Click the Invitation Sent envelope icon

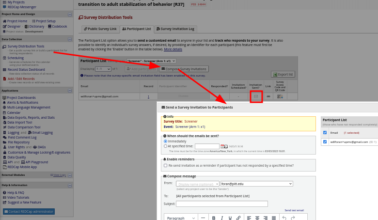pos(256,96)
